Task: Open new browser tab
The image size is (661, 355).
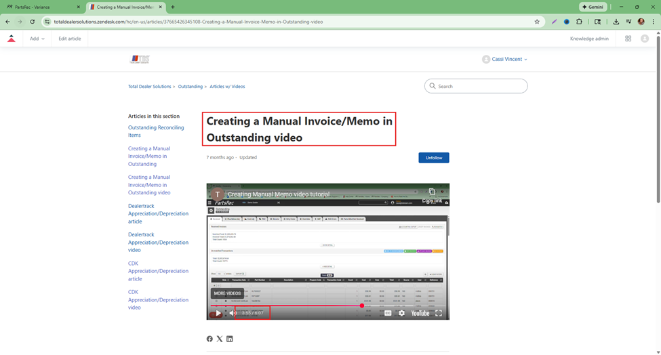Action: [x=173, y=7]
